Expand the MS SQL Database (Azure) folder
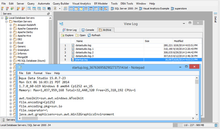This screenshot has height=129, width=220. (11, 61)
